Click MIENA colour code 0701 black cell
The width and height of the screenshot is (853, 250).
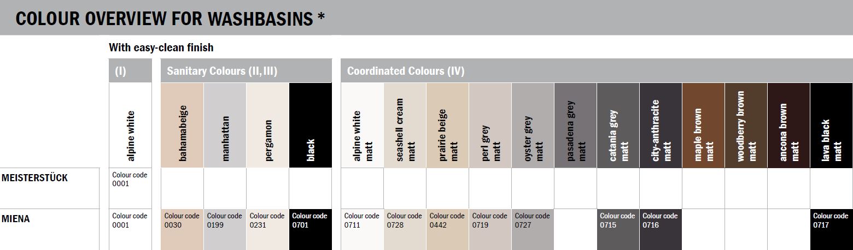pos(311,229)
